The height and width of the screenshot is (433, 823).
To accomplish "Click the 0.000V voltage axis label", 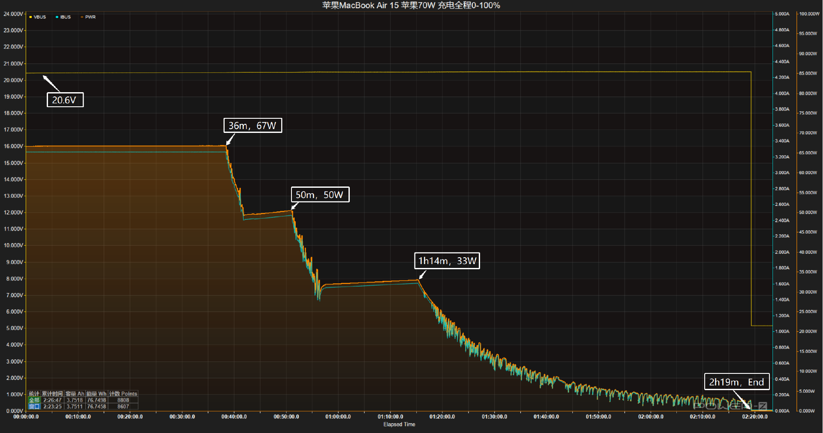I will click(x=14, y=411).
